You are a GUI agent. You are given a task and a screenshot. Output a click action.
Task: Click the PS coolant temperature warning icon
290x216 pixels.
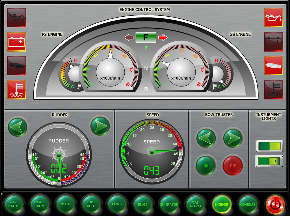[17, 90]
